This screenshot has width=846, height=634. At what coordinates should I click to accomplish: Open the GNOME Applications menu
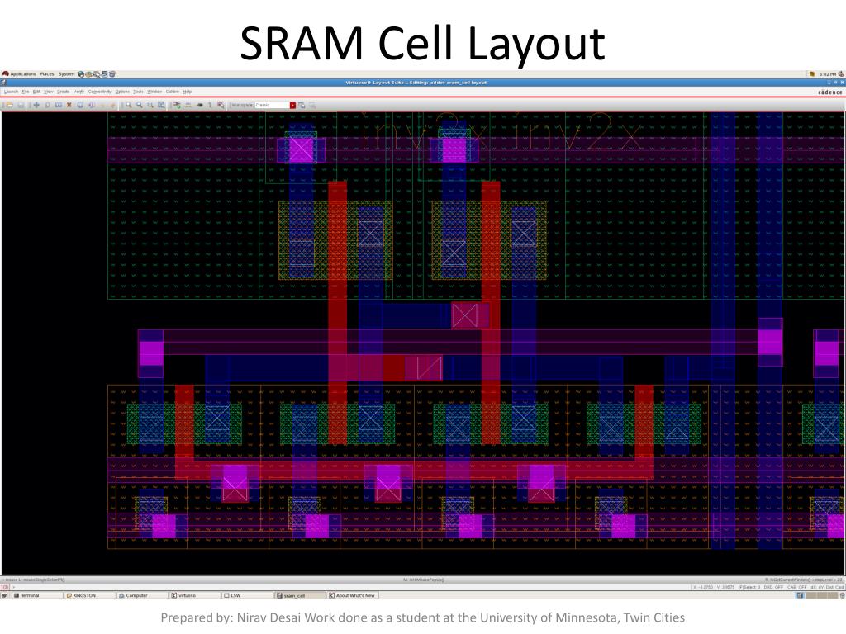pos(19,73)
